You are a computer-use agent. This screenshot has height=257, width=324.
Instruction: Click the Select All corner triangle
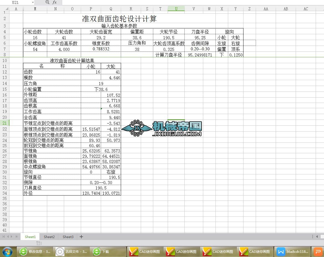point(7,9)
